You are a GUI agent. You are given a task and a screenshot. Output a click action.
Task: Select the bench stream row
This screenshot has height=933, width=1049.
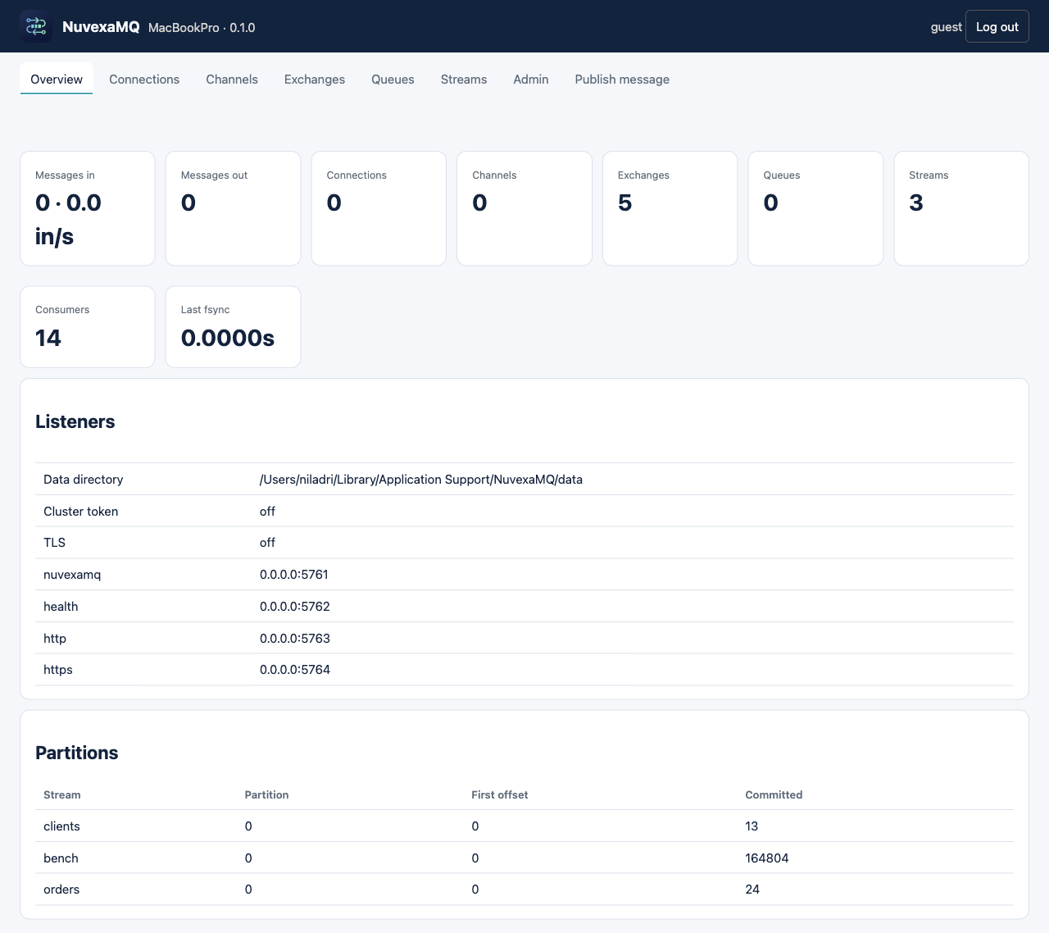pos(524,858)
